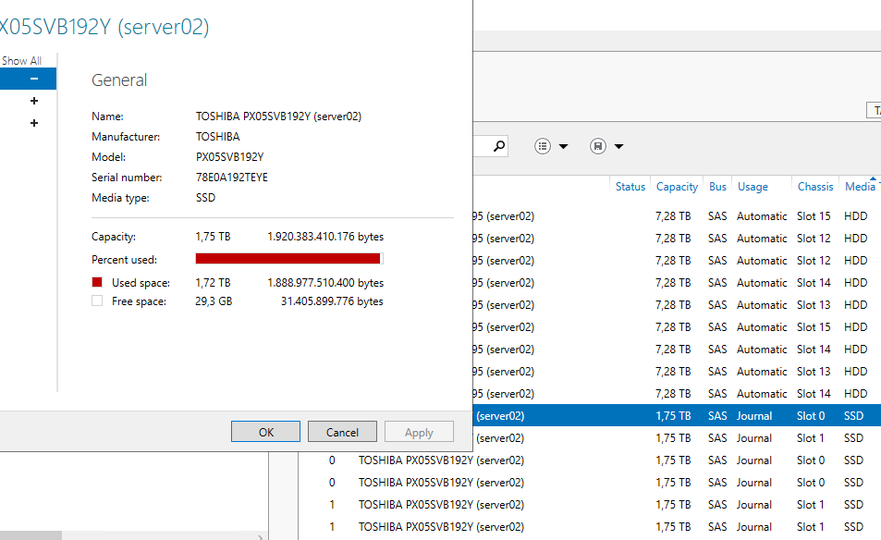Open dropdown arrow beside save query icon
The height and width of the screenshot is (540, 881).
618,147
